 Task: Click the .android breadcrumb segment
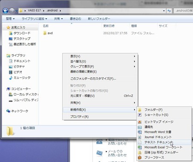pyautogui.click(x=52, y=10)
